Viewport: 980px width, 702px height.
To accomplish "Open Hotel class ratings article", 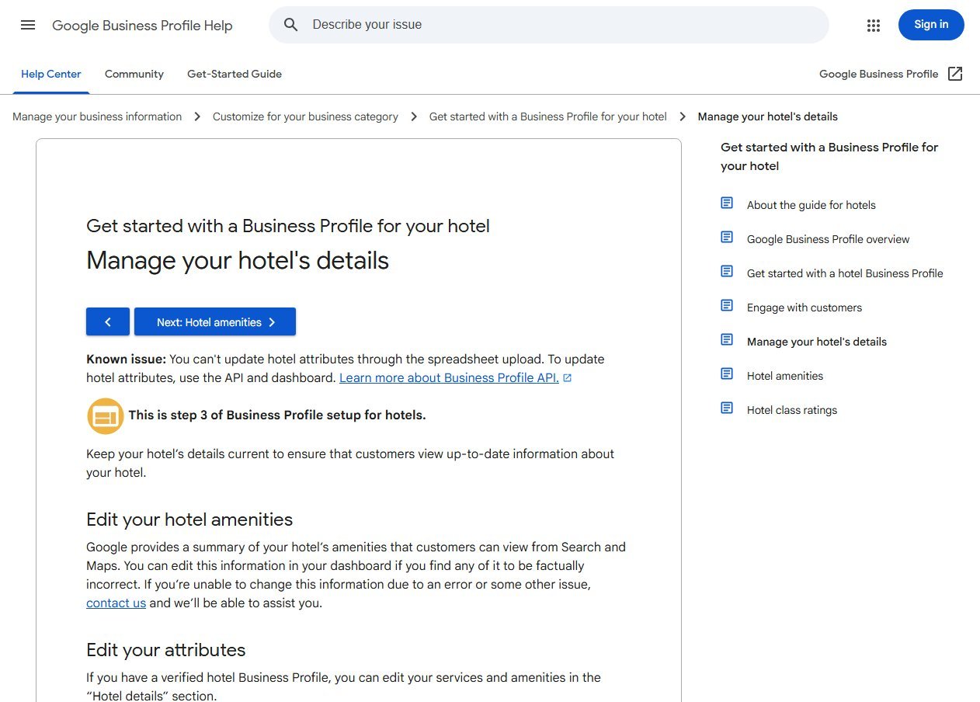I will [x=792, y=410].
